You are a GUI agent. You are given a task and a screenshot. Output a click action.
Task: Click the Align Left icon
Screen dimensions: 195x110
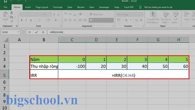click(66, 20)
